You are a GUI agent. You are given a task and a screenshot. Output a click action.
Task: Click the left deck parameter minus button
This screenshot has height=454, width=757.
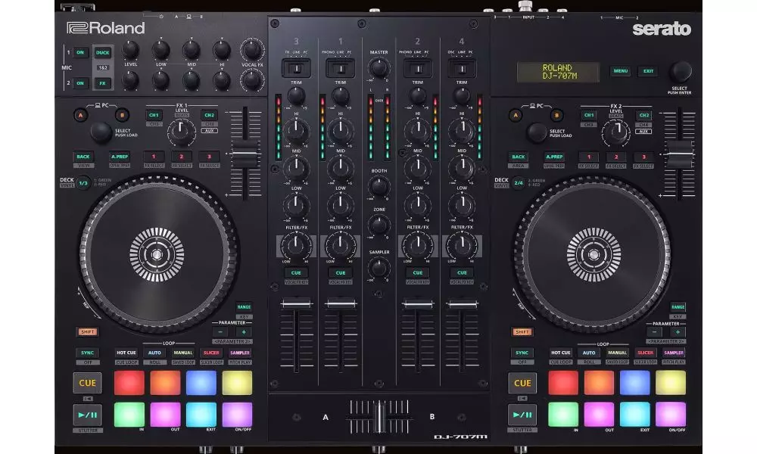pyautogui.click(x=220, y=332)
